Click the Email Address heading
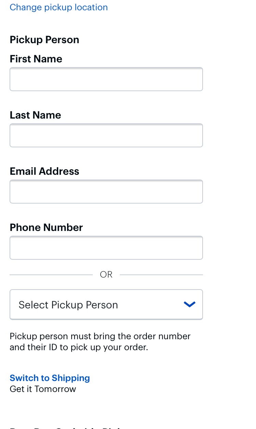Image resolution: width=256 pixels, height=429 pixels. (44, 171)
